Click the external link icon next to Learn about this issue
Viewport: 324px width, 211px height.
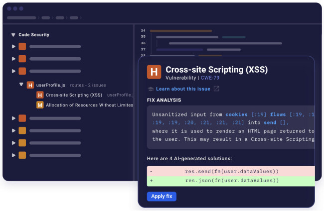[216, 89]
